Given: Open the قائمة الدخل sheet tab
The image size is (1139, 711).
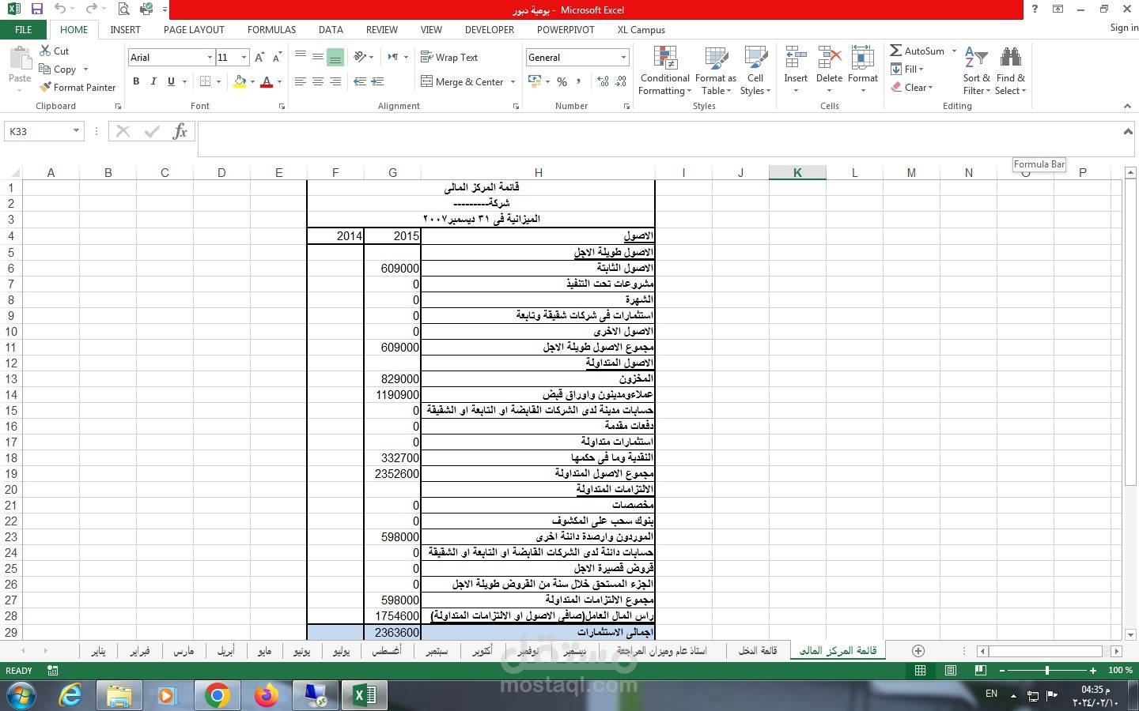Looking at the screenshot, I should [758, 651].
